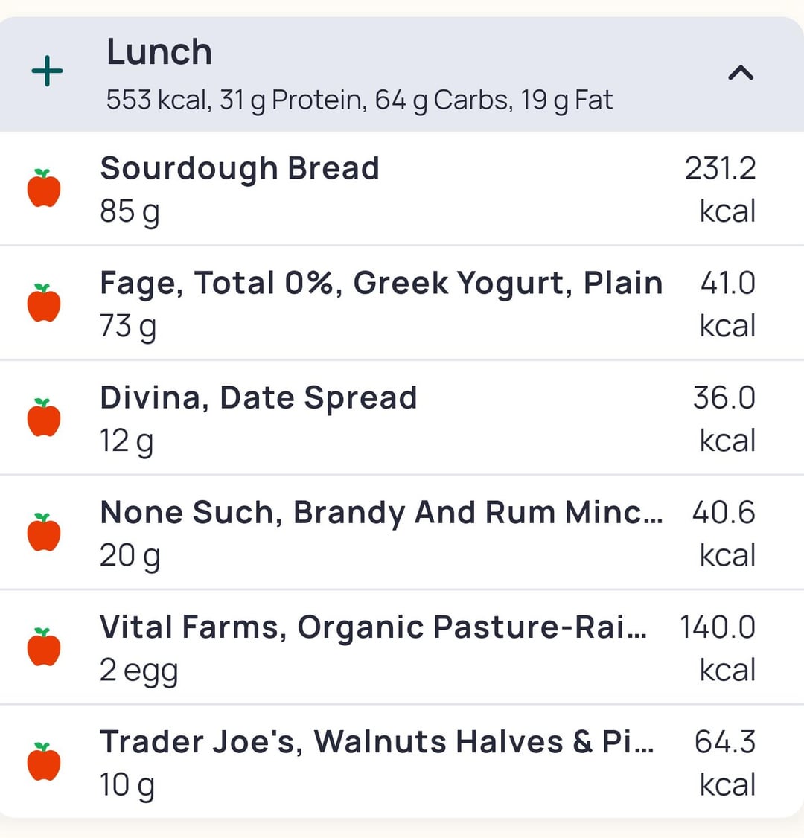Image resolution: width=804 pixels, height=838 pixels.
Task: Tap the plus icon beside Lunch
Action: pyautogui.click(x=47, y=72)
